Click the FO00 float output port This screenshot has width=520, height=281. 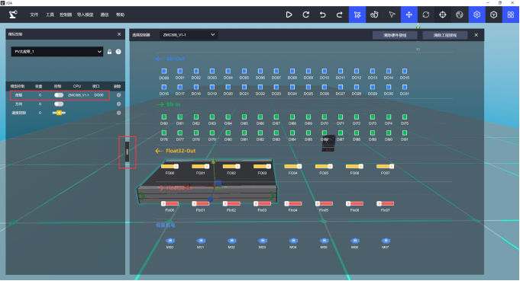tap(170, 166)
